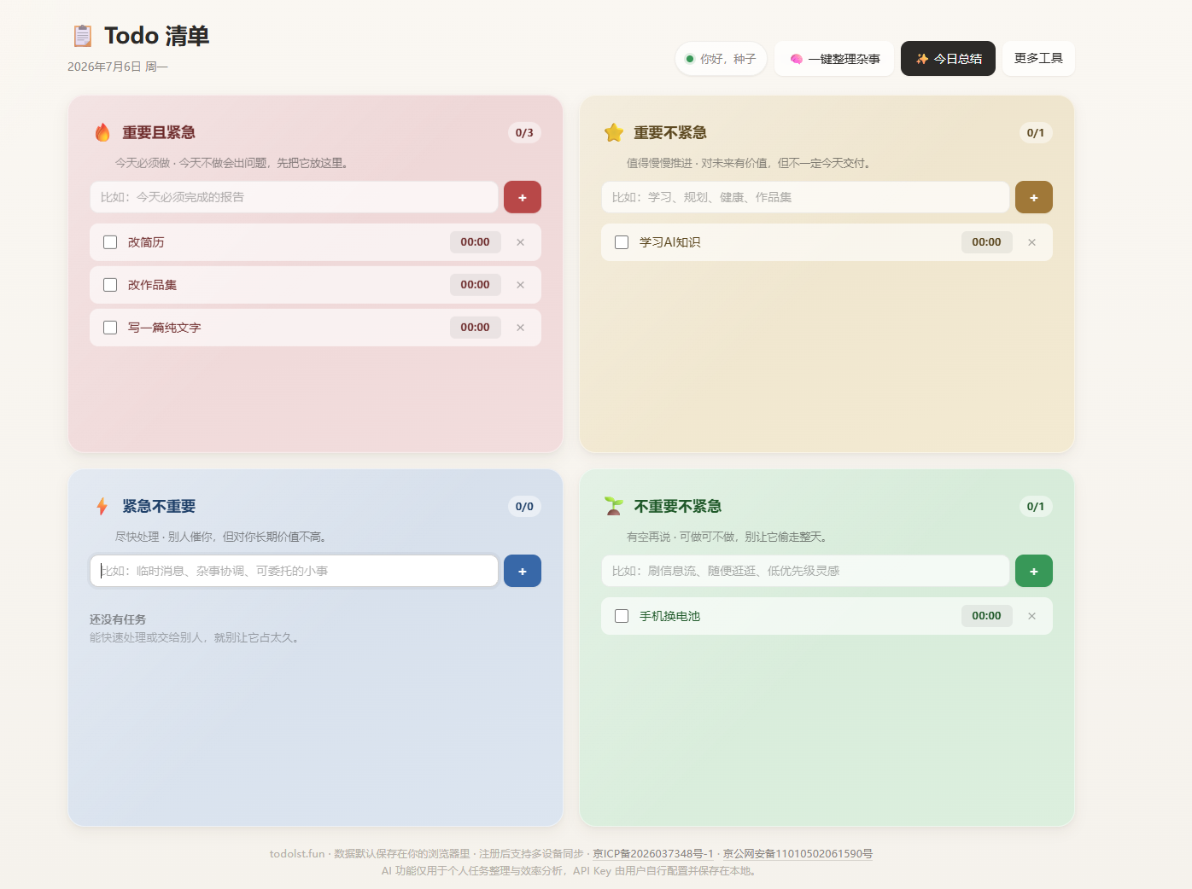Image resolution: width=1192 pixels, height=889 pixels.
Task: Click the 你好，种子 user badge
Action: coord(721,59)
